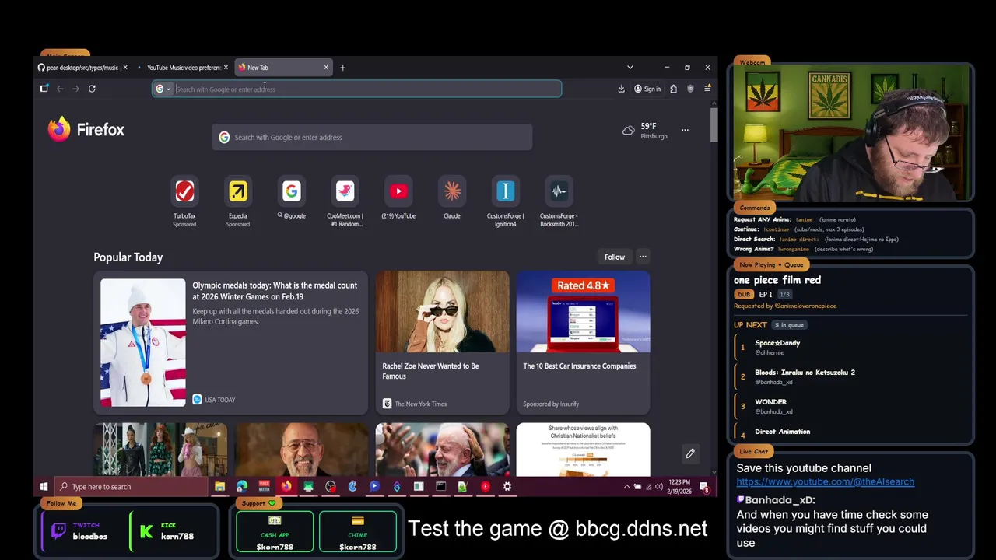Show hidden icons chevron in system tray

pos(626,487)
